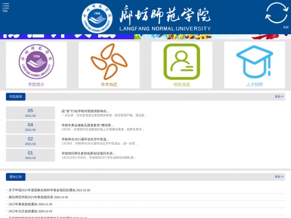Click summary text 1月21日至1月30日，学校组织23个
Screen dimensions: 291x218
point(98,158)
